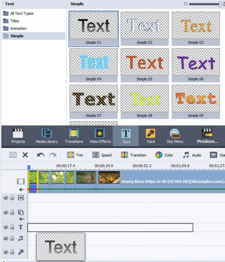The width and height of the screenshot is (225, 262).
Task: Open the Voice recording section
Action: 151,136
